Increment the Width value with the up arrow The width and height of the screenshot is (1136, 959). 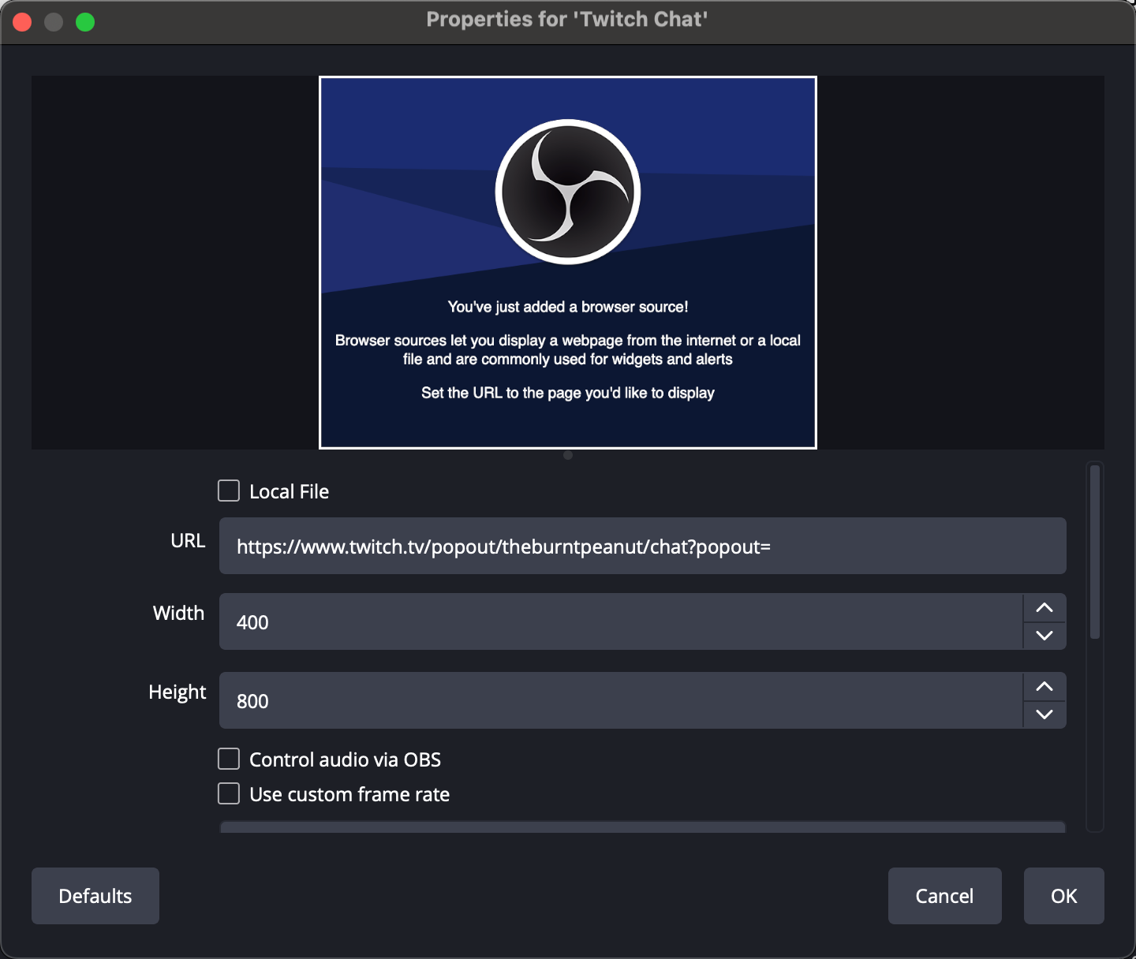1044,607
